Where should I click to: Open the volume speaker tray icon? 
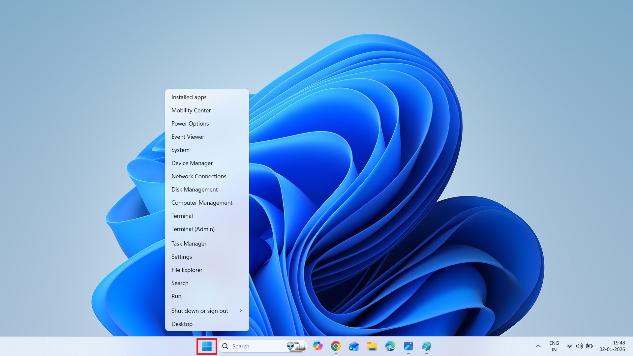pyautogui.click(x=579, y=346)
